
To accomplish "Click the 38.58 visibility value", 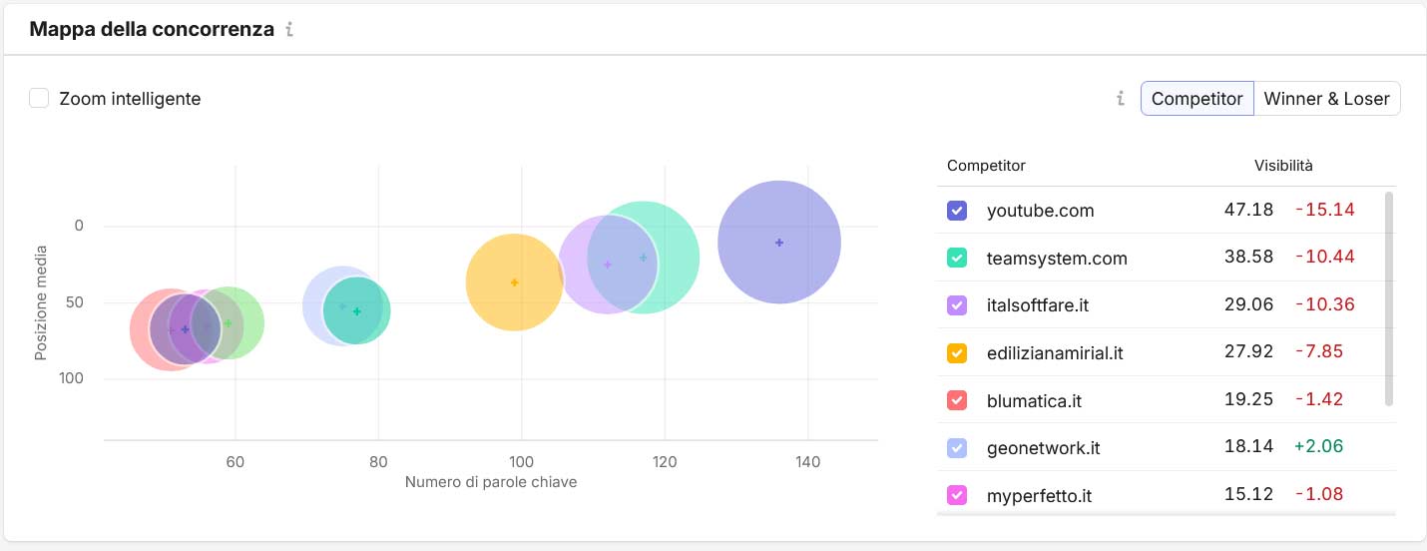I will [1248, 258].
